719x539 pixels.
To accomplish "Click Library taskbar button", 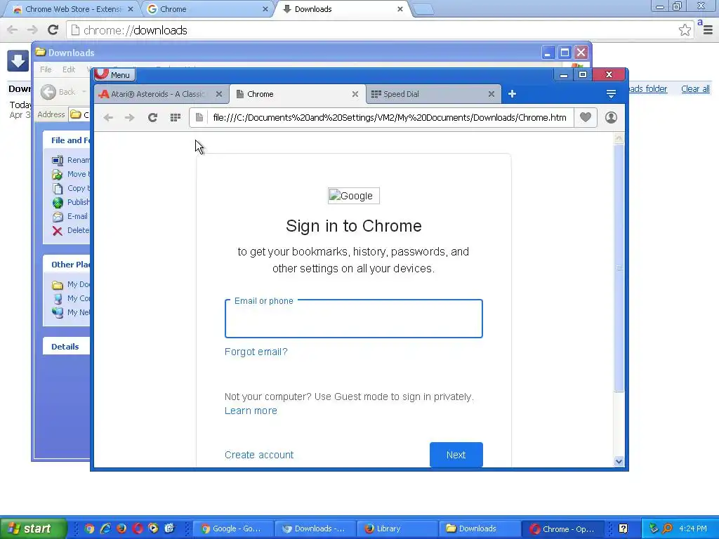I will (397, 528).
